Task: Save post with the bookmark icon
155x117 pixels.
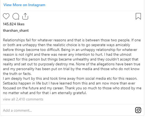Action: tap(138, 16)
